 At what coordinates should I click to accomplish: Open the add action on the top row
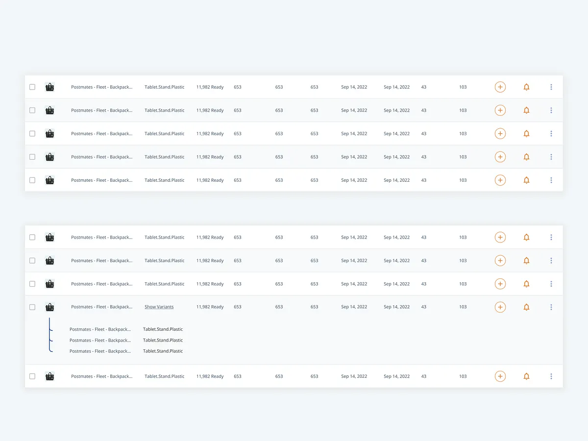(x=500, y=87)
